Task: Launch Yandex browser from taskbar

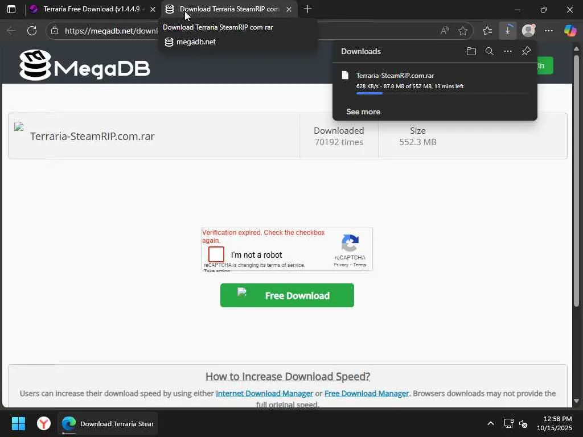Action: click(44, 423)
